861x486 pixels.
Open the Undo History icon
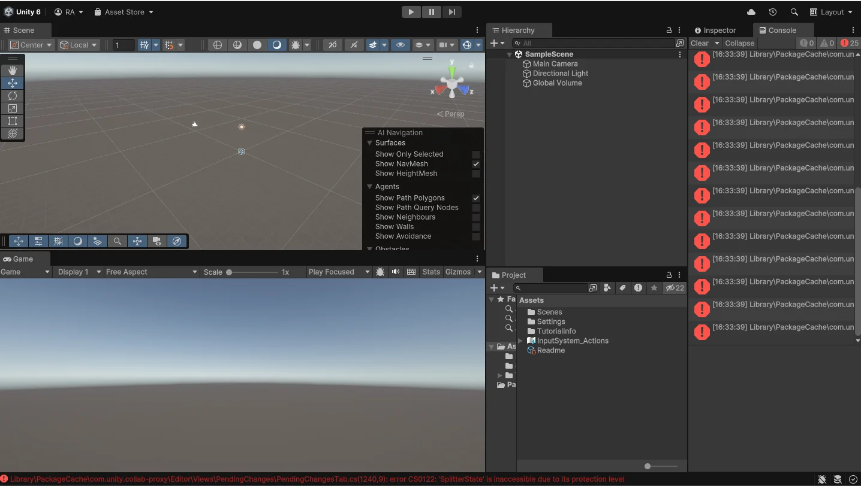(x=773, y=12)
